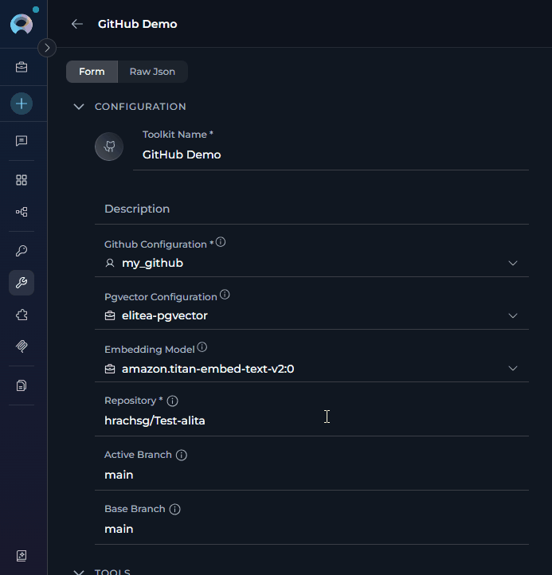
Task: Show info for Base Branch
Action: (x=174, y=510)
